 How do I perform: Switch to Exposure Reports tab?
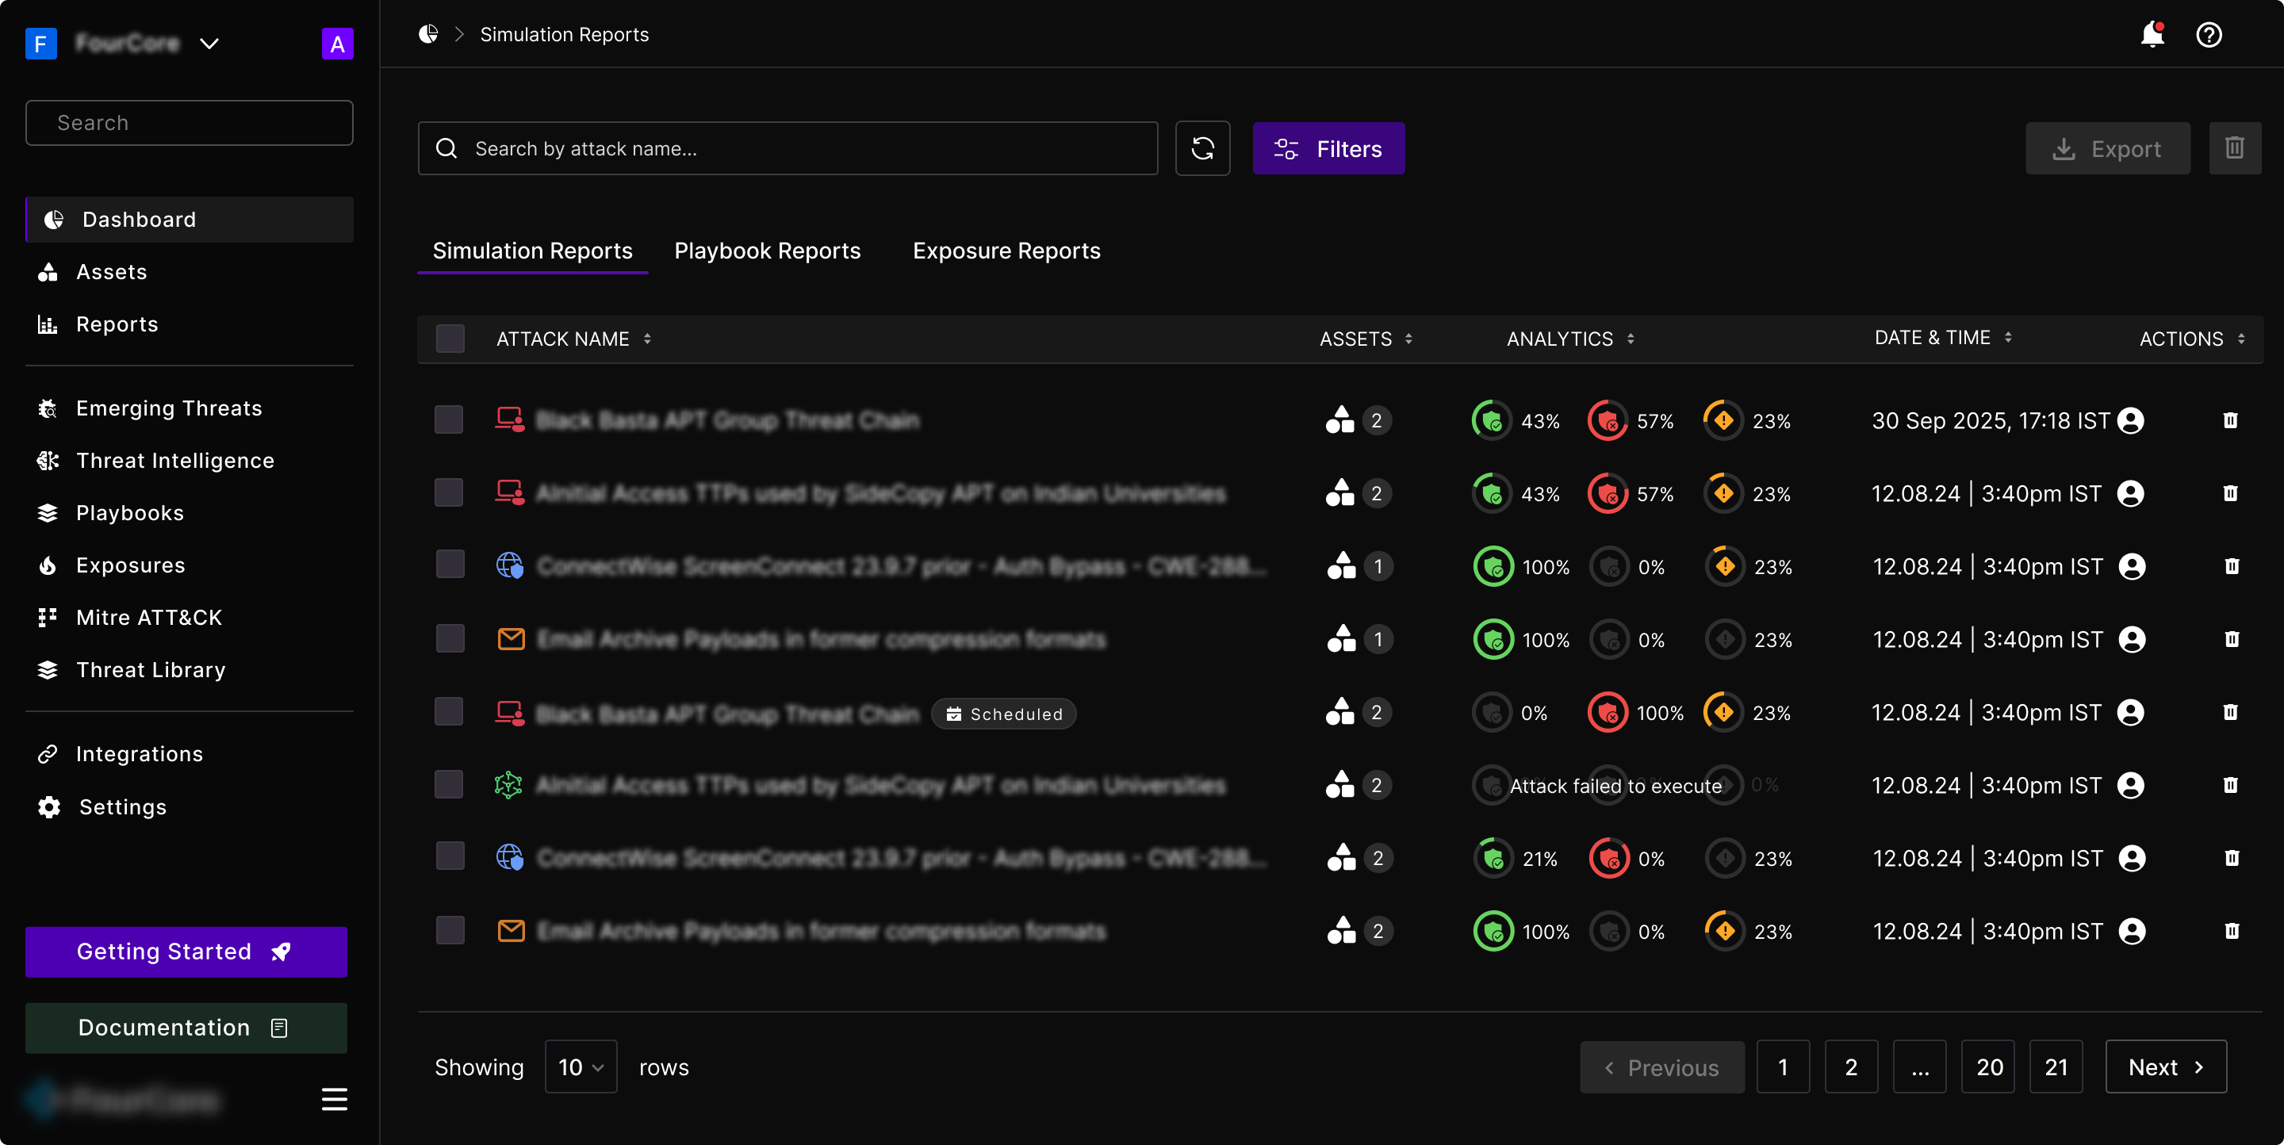click(1006, 251)
